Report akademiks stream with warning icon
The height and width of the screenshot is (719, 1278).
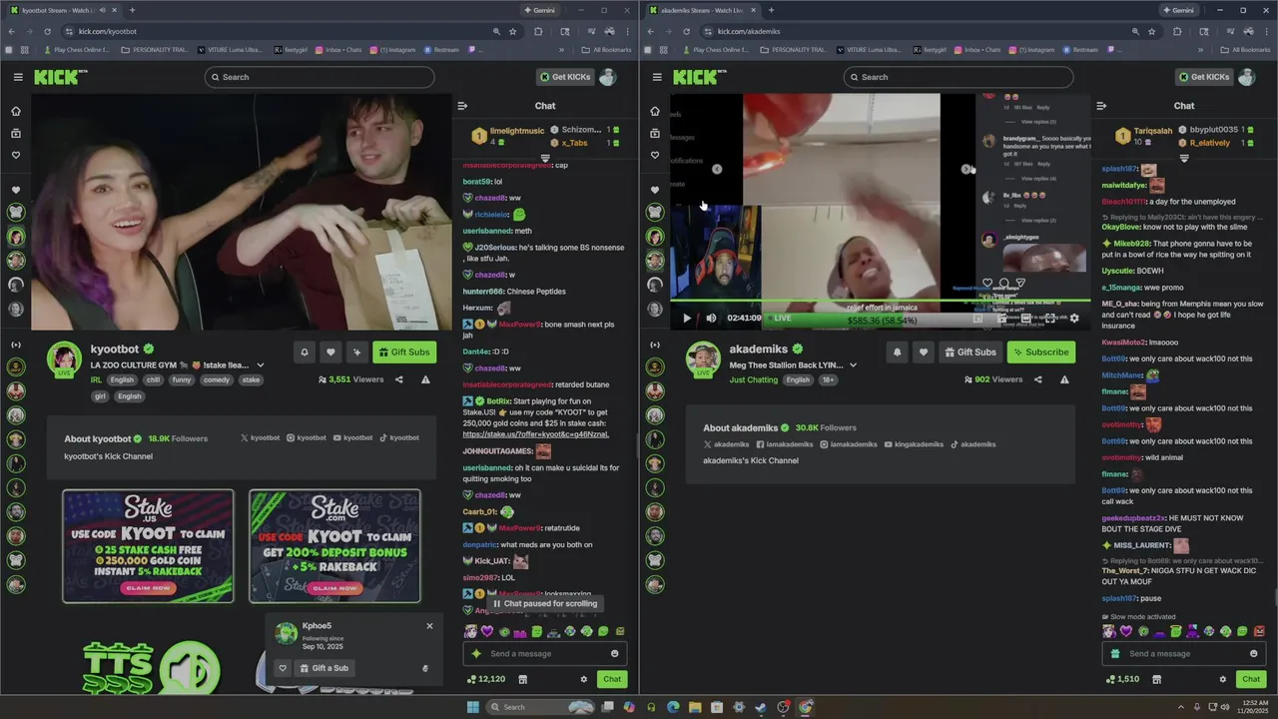(1064, 379)
